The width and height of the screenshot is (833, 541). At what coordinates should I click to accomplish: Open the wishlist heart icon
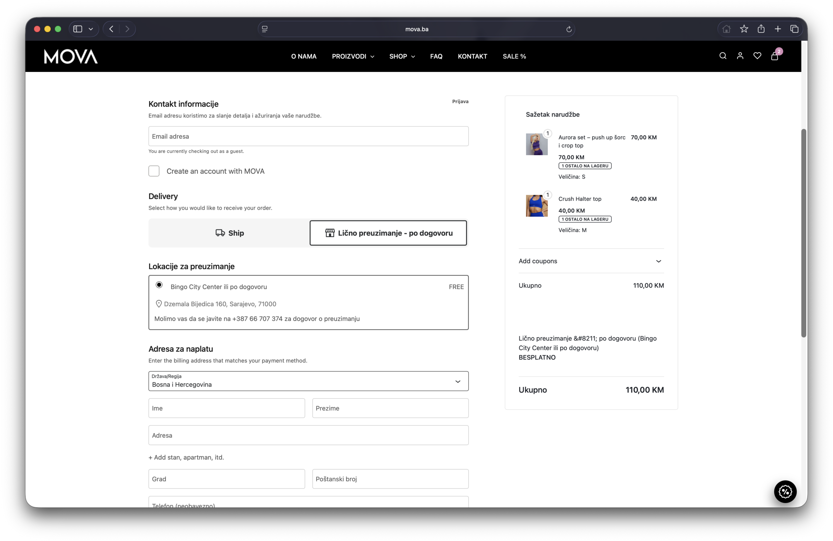pyautogui.click(x=757, y=56)
